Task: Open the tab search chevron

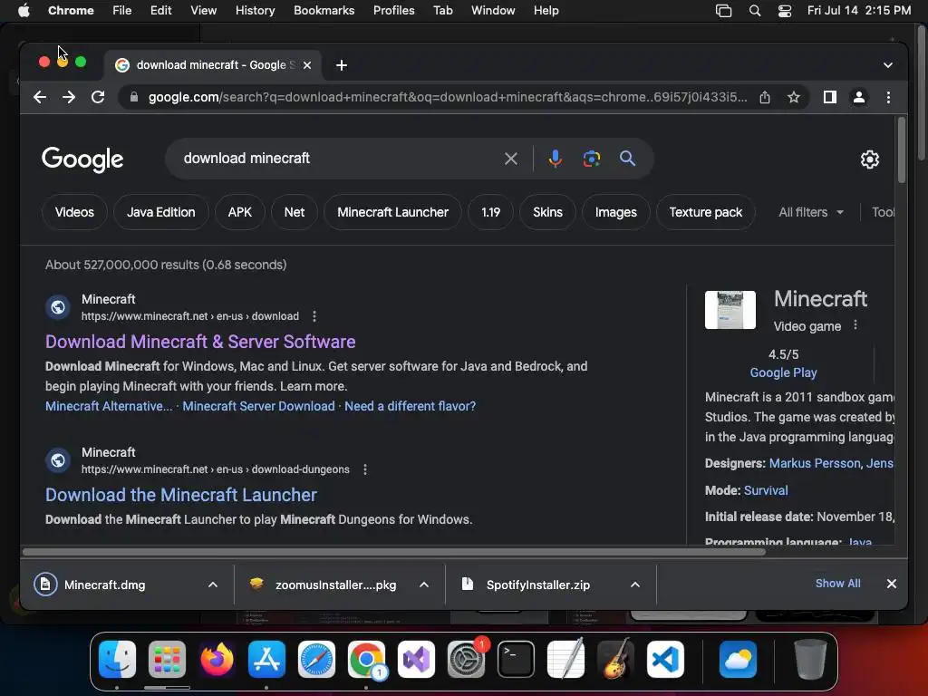Action: click(888, 65)
